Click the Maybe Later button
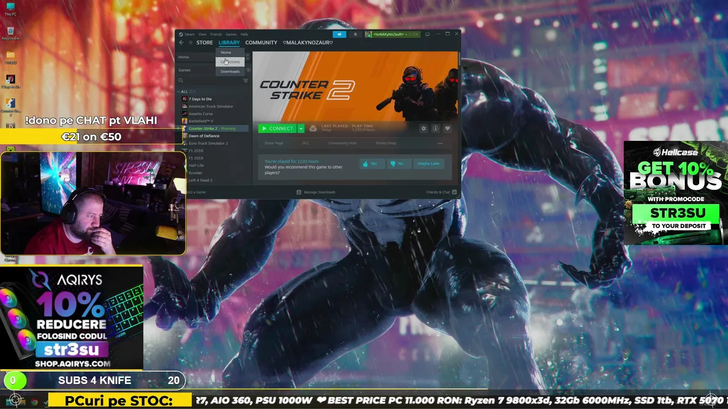The width and height of the screenshot is (728, 409). click(x=428, y=164)
